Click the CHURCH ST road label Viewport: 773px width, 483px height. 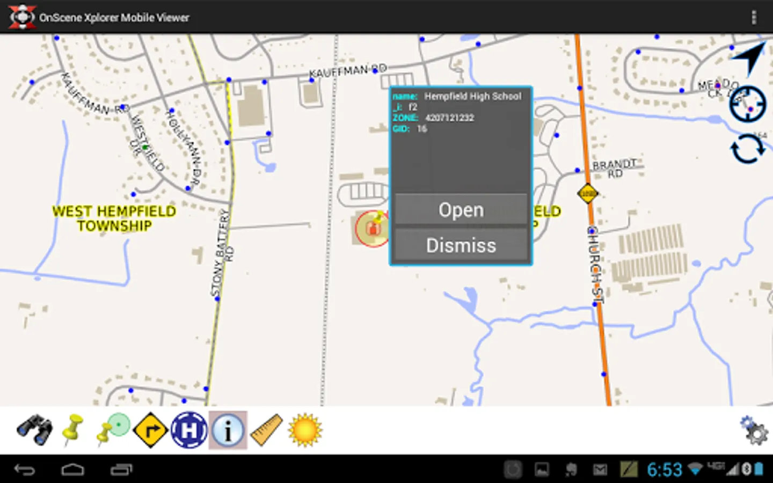click(596, 265)
